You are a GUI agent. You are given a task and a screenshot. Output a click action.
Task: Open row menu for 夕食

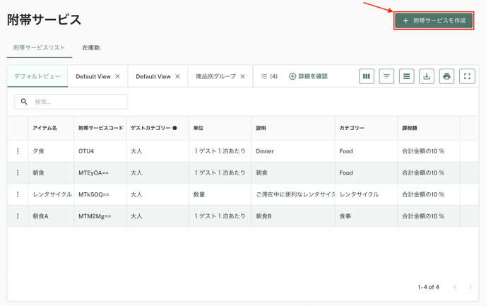(18, 151)
